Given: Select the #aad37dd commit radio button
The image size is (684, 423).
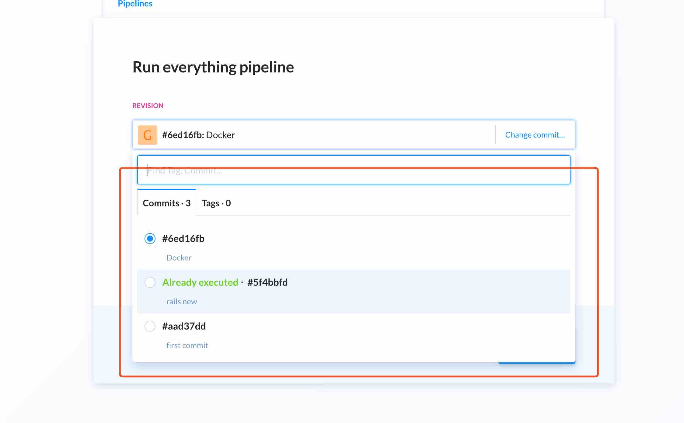Looking at the screenshot, I should coord(150,326).
